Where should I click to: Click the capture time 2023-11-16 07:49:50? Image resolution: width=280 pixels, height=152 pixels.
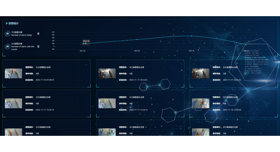44,80
